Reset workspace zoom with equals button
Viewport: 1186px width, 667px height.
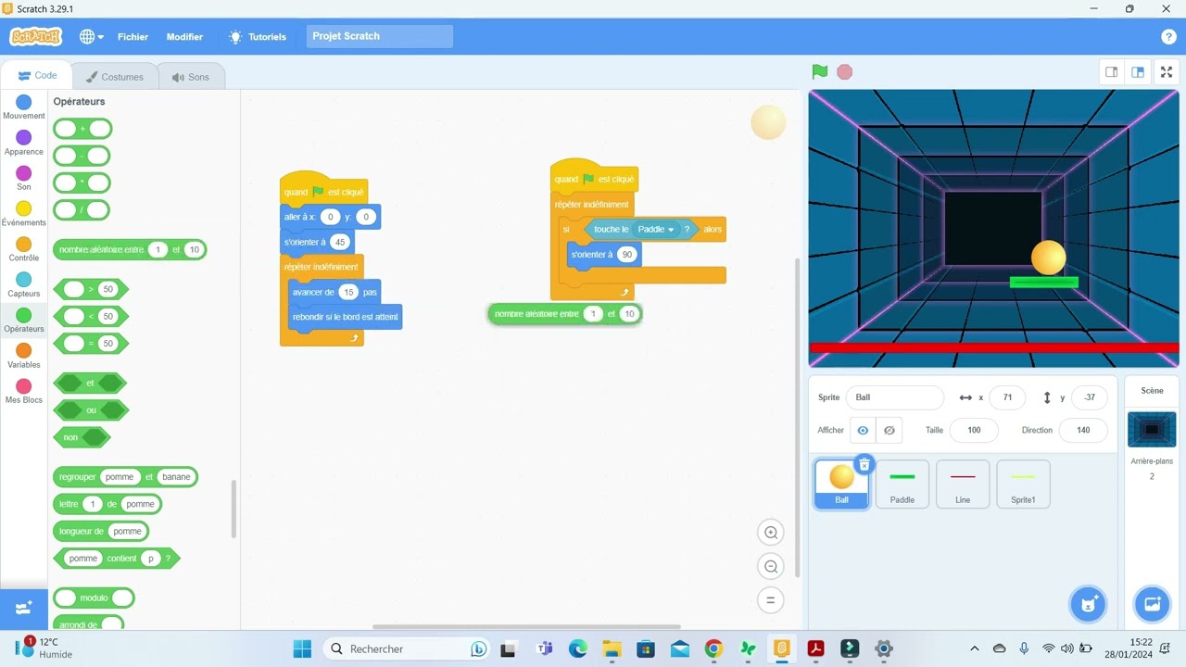click(770, 600)
